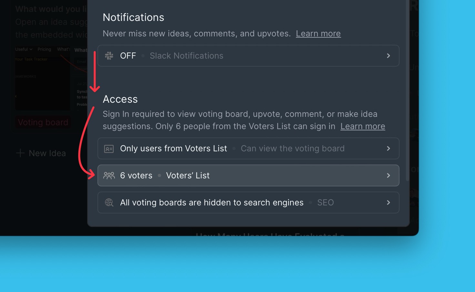Click the voters group icon
The image size is (475, 292).
[x=109, y=175]
